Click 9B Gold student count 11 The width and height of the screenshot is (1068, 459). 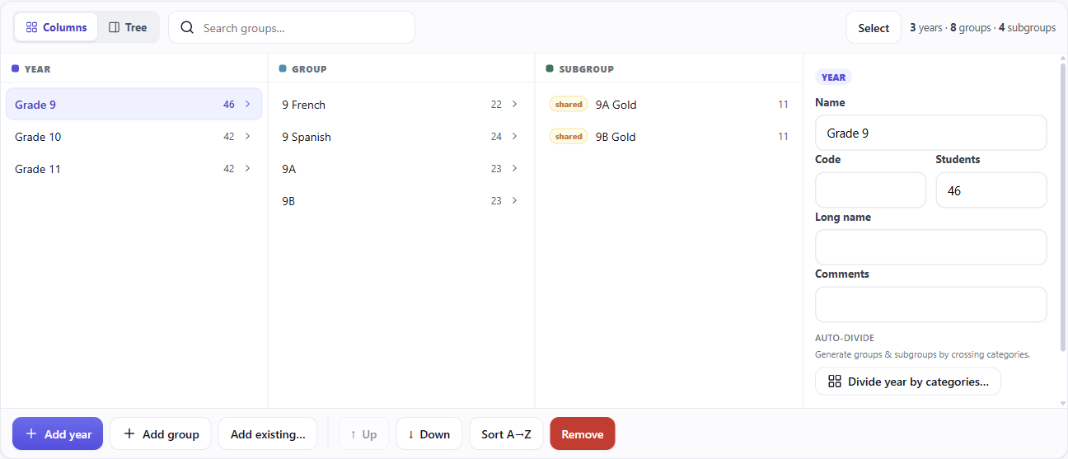point(783,137)
